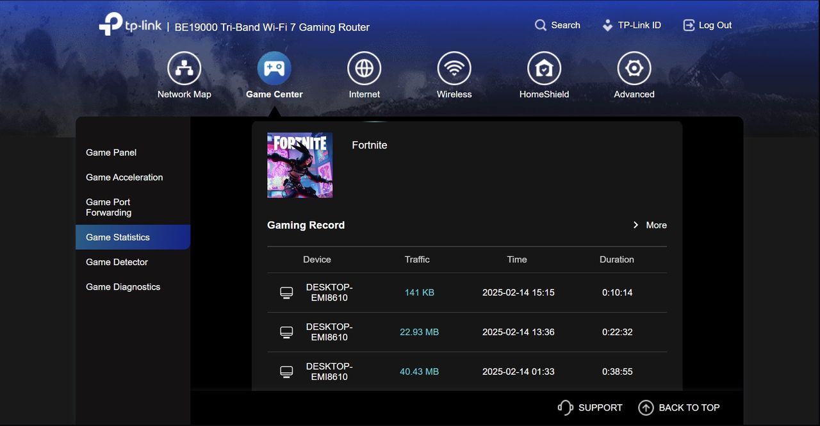
Task: Click the Fortnite game title
Action: 370,145
